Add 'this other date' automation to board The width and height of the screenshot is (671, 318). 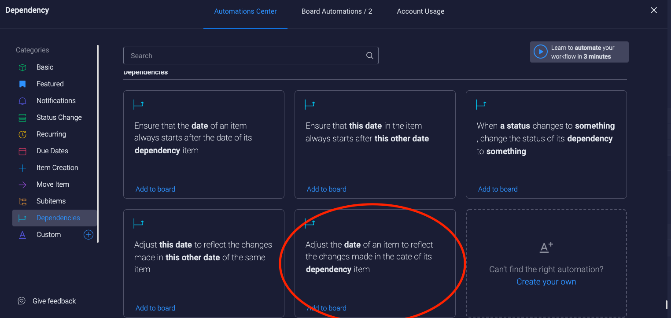click(x=326, y=189)
